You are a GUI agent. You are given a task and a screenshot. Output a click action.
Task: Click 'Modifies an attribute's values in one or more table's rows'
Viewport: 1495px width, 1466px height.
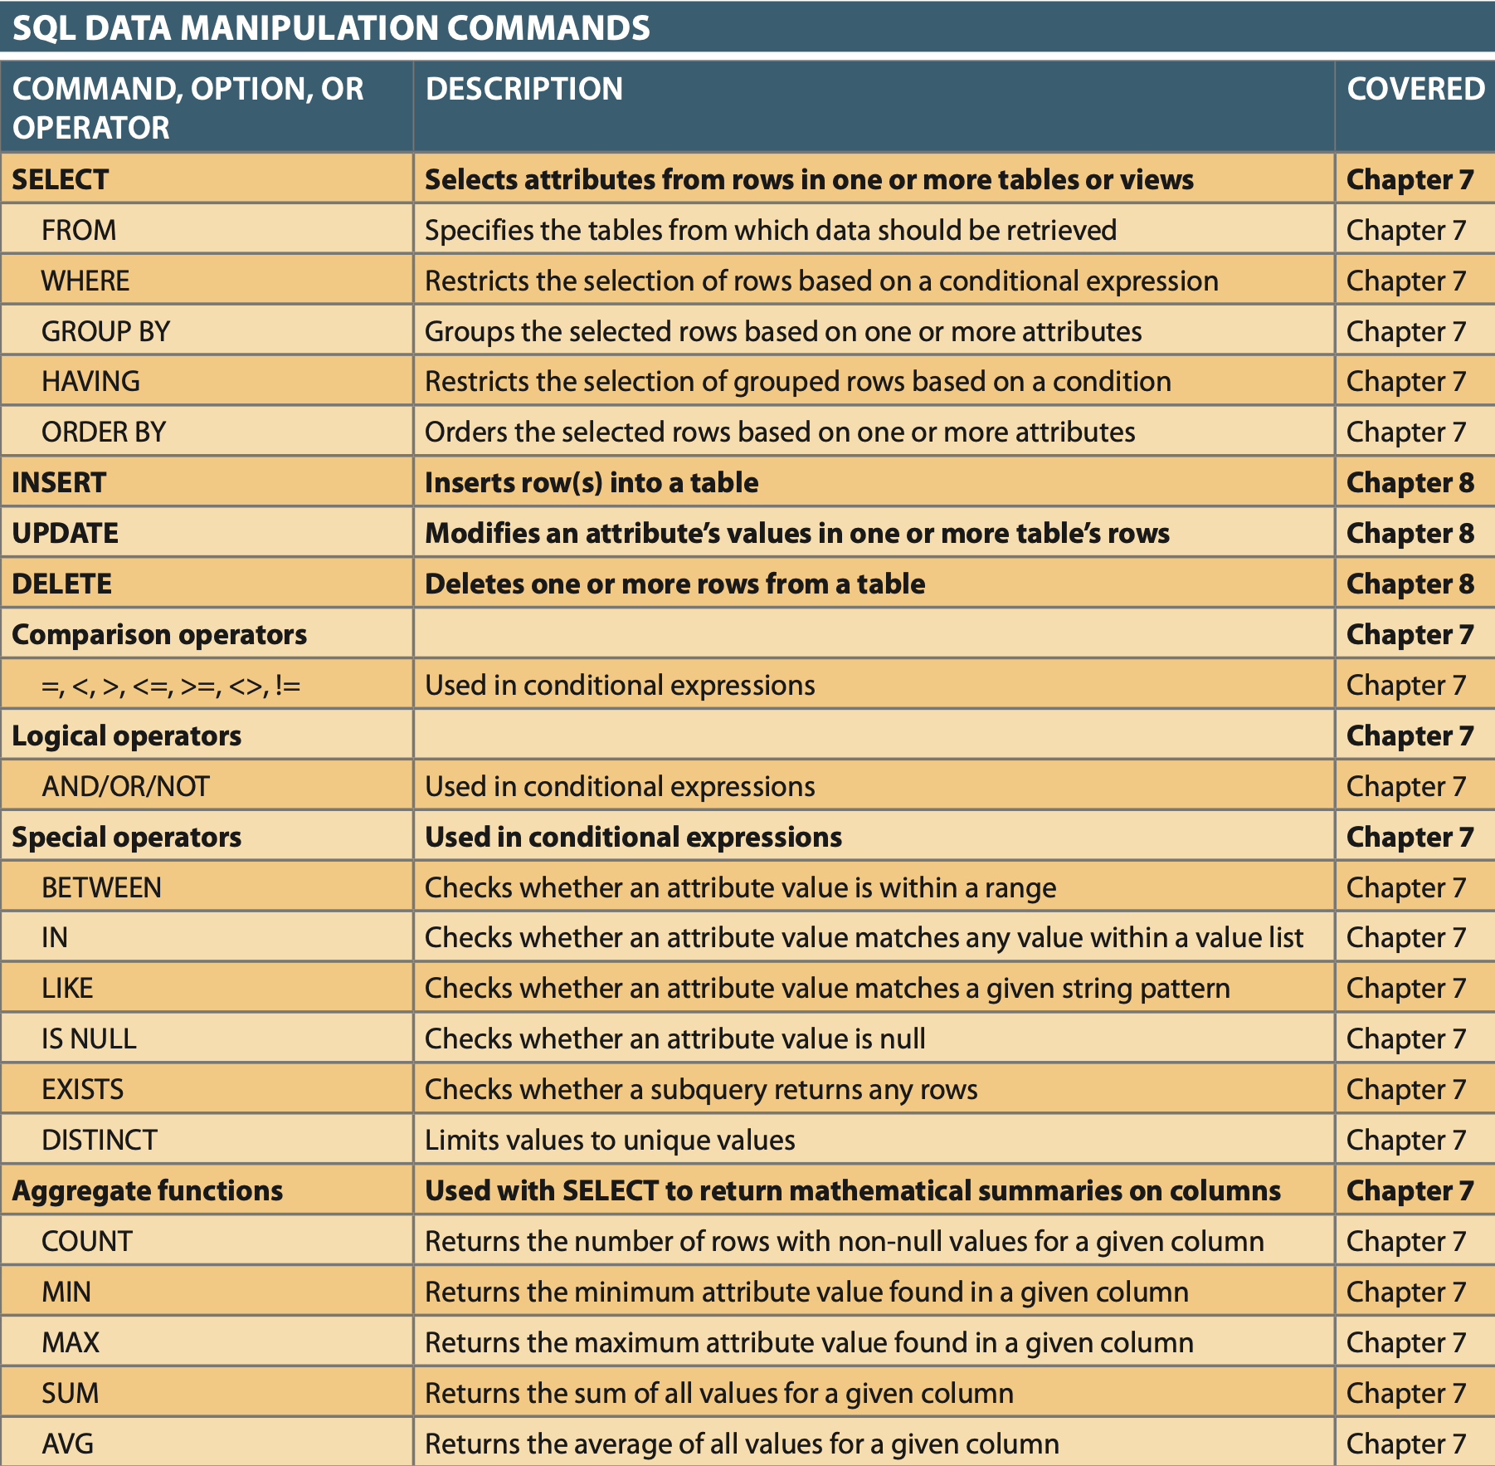(797, 533)
